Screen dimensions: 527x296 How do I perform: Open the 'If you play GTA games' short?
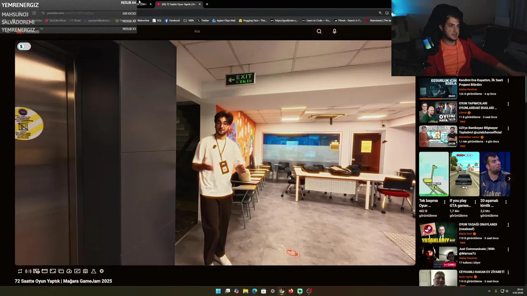point(464,174)
